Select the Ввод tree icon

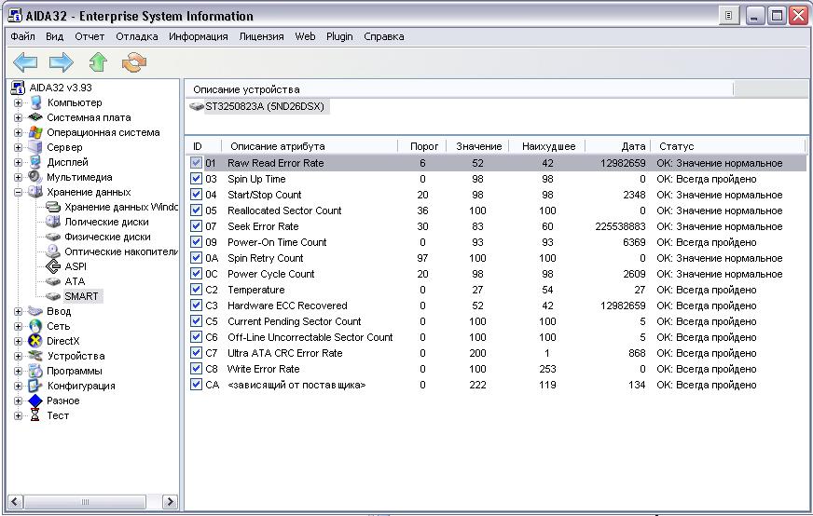tap(35, 311)
